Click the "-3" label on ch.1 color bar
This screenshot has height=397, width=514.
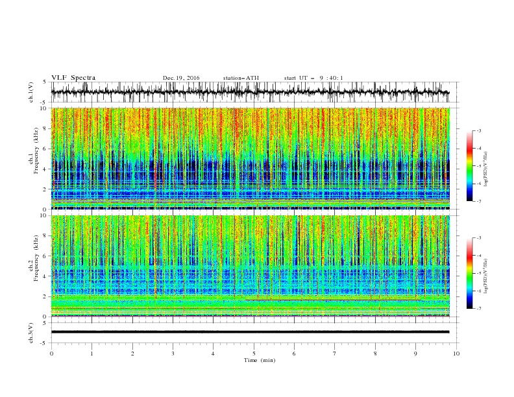click(479, 130)
